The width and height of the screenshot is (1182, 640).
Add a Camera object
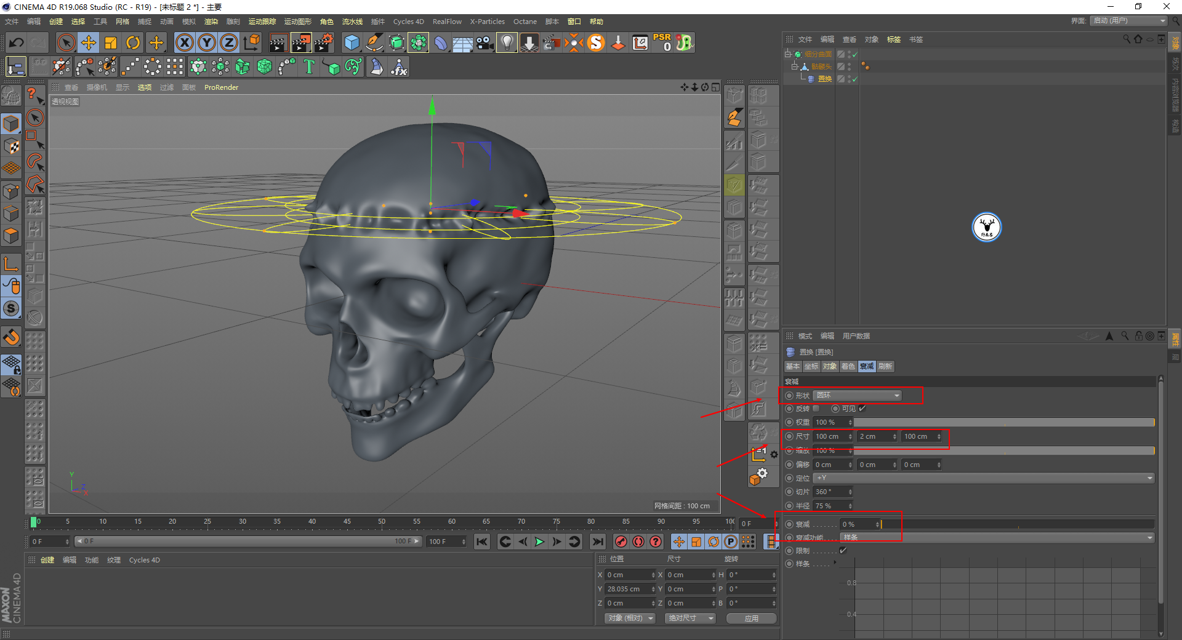coord(485,43)
